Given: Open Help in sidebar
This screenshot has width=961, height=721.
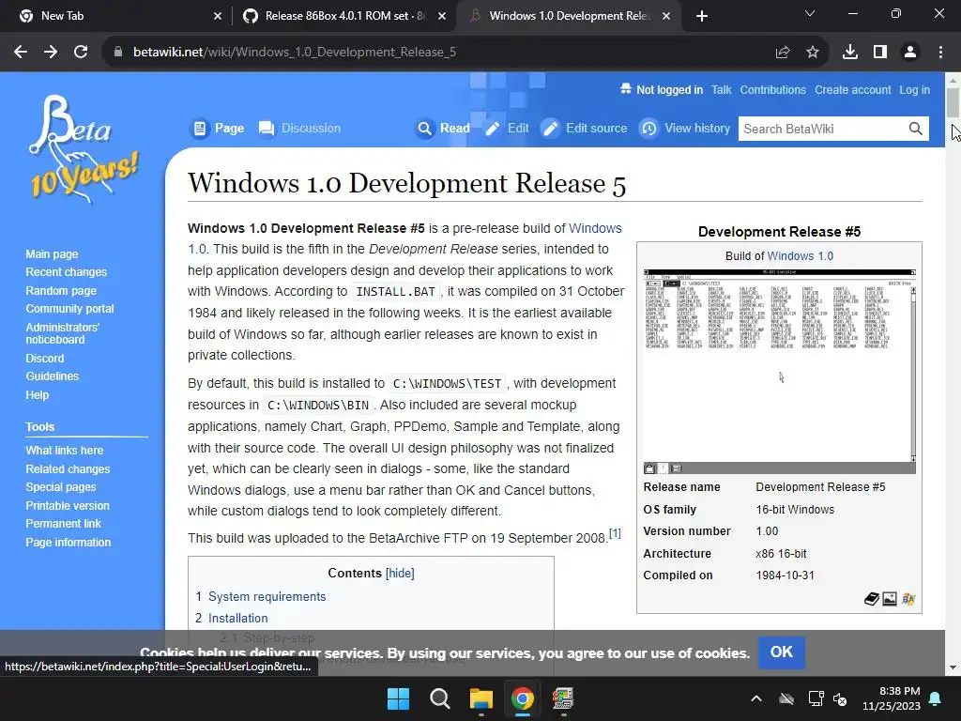Looking at the screenshot, I should (37, 395).
